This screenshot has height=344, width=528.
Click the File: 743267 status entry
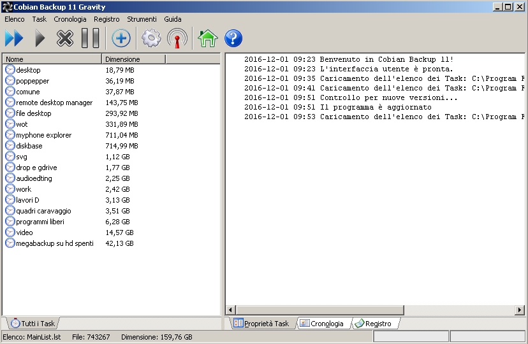click(91, 337)
